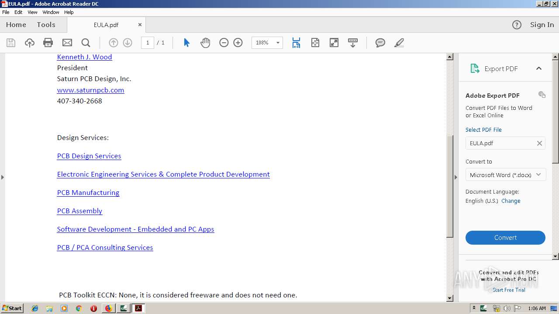559x314 pixels.
Task: Click copy icon beside Adobe Export PDF
Action: (x=542, y=95)
